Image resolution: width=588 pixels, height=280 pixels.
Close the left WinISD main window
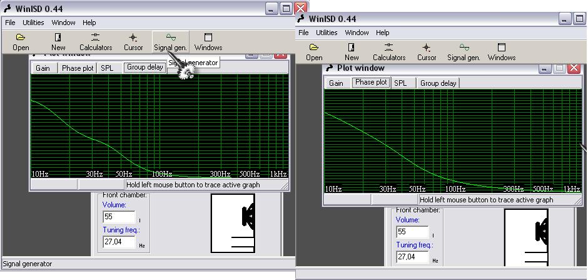tap(300, 9)
